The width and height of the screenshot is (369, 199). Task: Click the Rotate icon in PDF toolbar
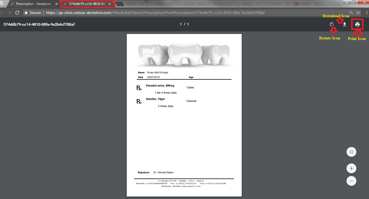pyautogui.click(x=332, y=24)
